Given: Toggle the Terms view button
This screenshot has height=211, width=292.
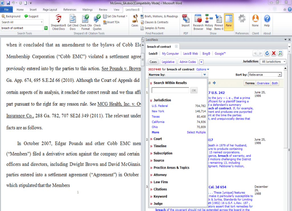Looking at the screenshot, I should [x=250, y=83].
